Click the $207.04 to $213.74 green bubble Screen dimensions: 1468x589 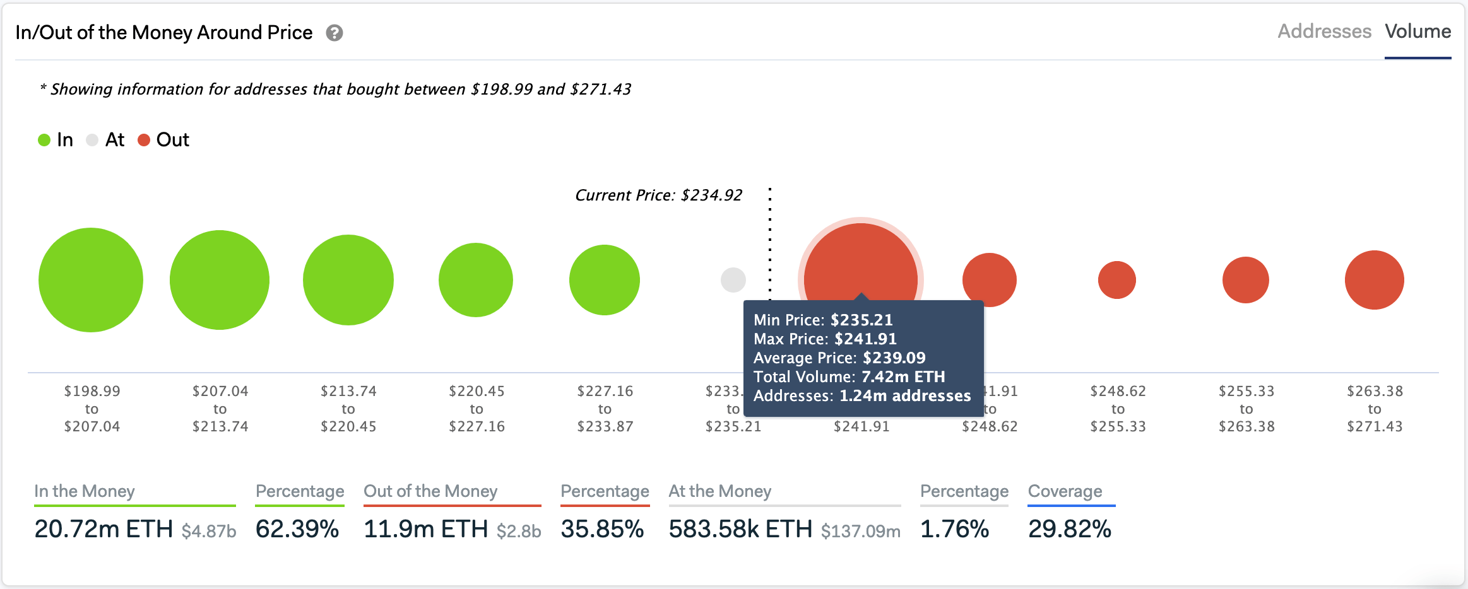point(220,280)
